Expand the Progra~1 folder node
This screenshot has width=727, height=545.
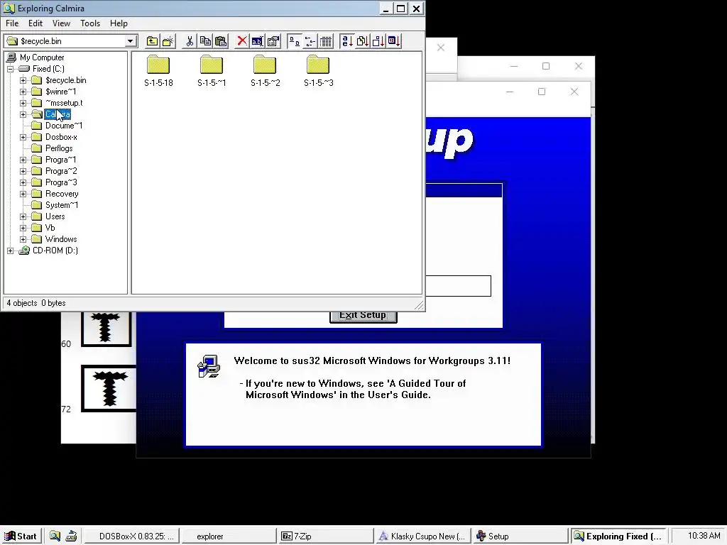pos(23,160)
